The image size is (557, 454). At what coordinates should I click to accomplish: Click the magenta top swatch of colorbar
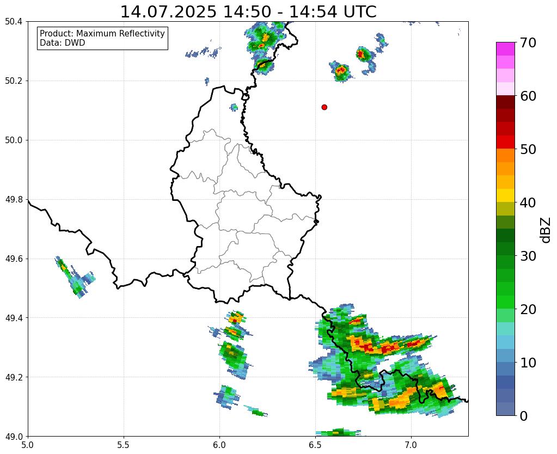tap(505, 49)
